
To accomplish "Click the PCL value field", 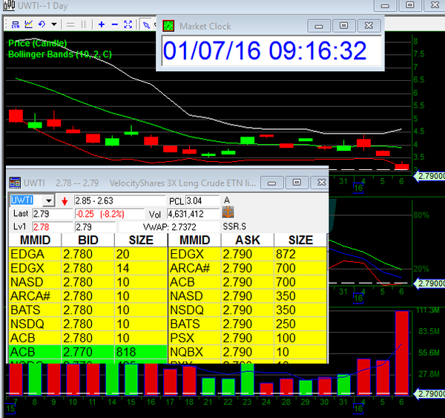I will click(x=202, y=201).
